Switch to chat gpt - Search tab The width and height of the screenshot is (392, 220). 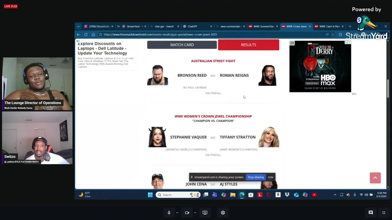point(164,26)
